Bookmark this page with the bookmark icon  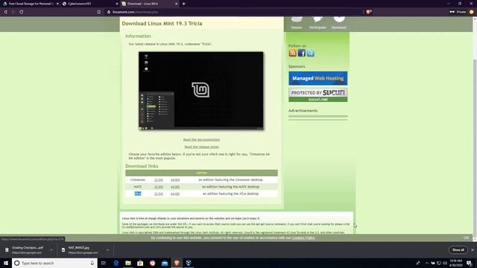(x=99, y=12)
